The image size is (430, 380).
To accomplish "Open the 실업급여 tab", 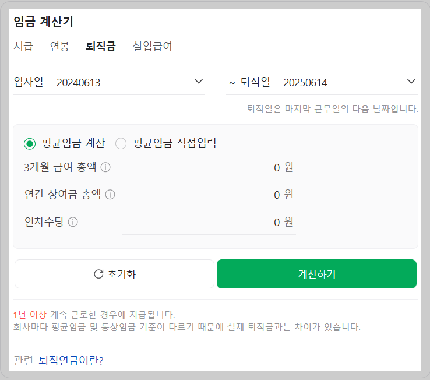I will [152, 46].
